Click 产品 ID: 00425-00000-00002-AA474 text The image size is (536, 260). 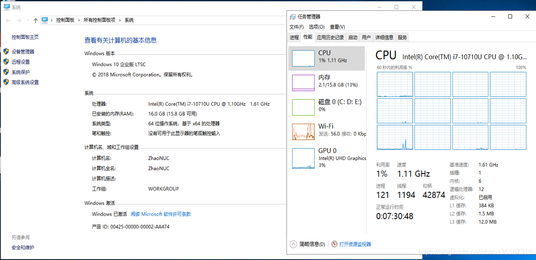(x=131, y=227)
